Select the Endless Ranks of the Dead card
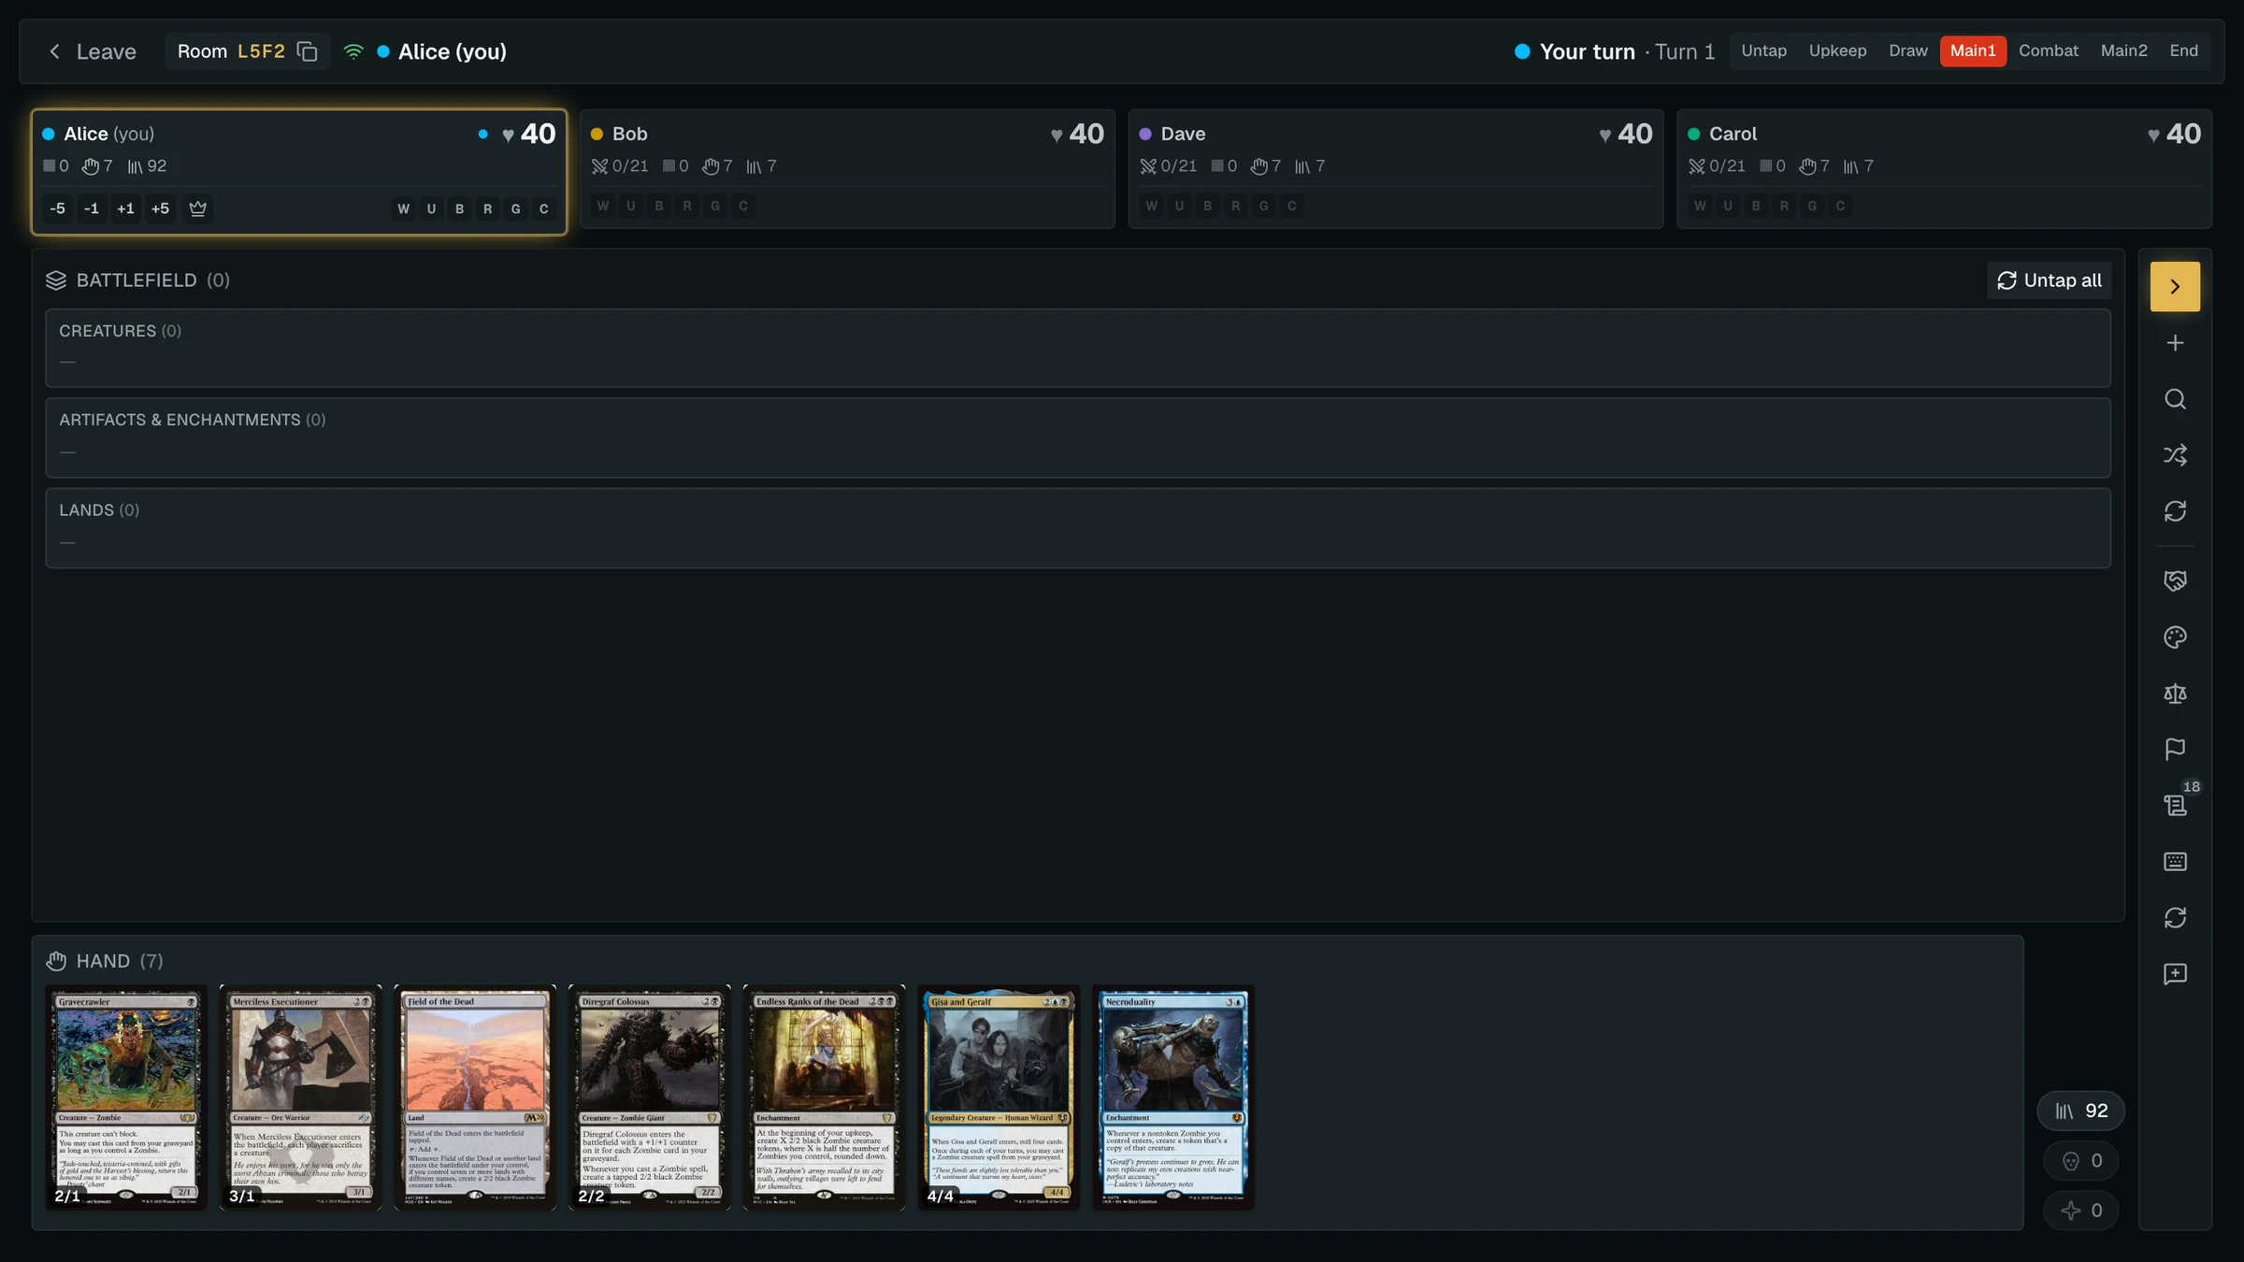Image resolution: width=2244 pixels, height=1262 pixels. coord(824,1097)
